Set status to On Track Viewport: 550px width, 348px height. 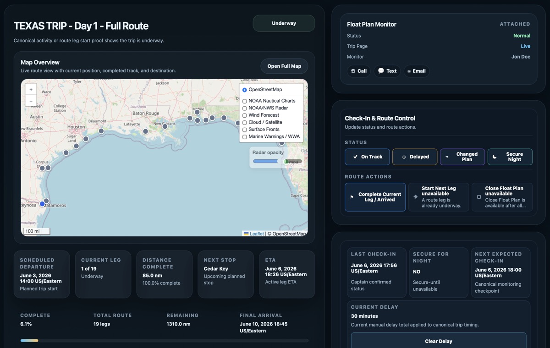(x=367, y=157)
